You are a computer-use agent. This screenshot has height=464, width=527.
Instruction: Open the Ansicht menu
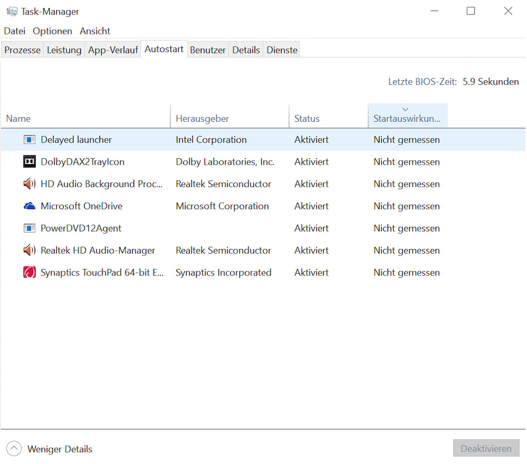coord(95,31)
